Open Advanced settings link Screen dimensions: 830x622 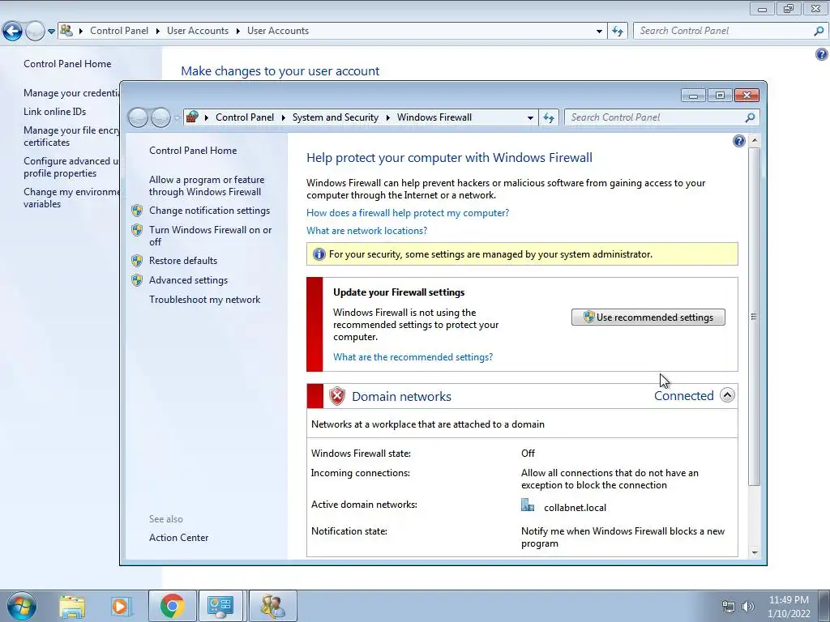click(188, 280)
